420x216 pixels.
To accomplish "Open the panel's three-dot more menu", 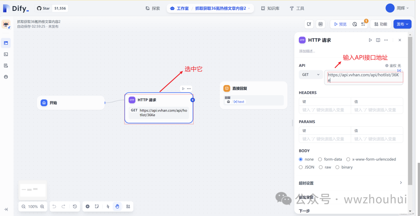I will [386, 40].
